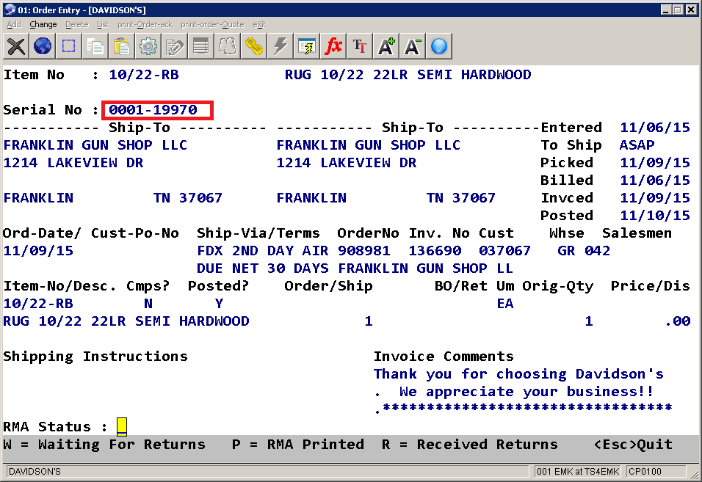Image resolution: width=702 pixels, height=482 pixels.
Task: Click P = RMA Printed option
Action: [298, 445]
